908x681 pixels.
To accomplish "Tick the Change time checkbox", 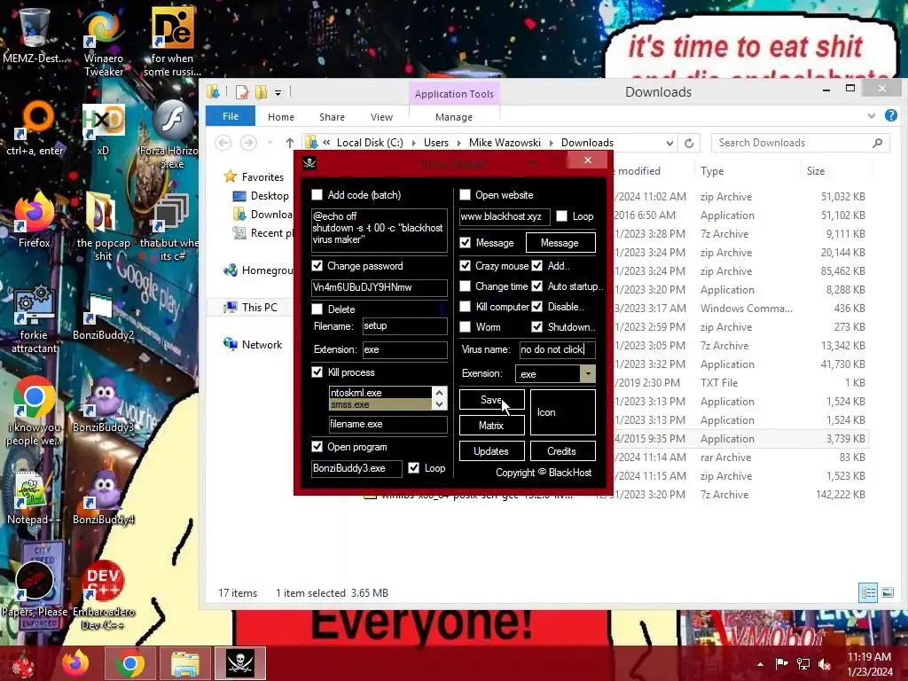I will 465,286.
